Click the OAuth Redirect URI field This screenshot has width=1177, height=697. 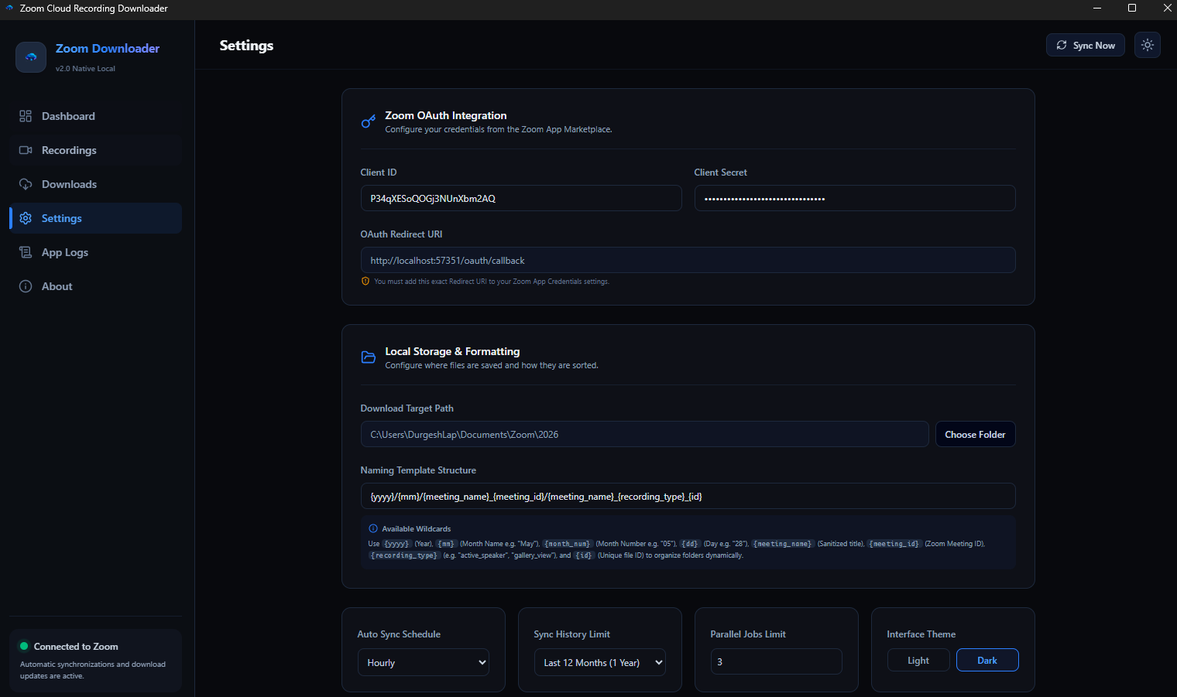688,260
